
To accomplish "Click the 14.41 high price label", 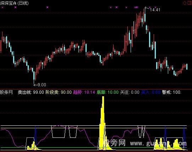I will (155, 10).
